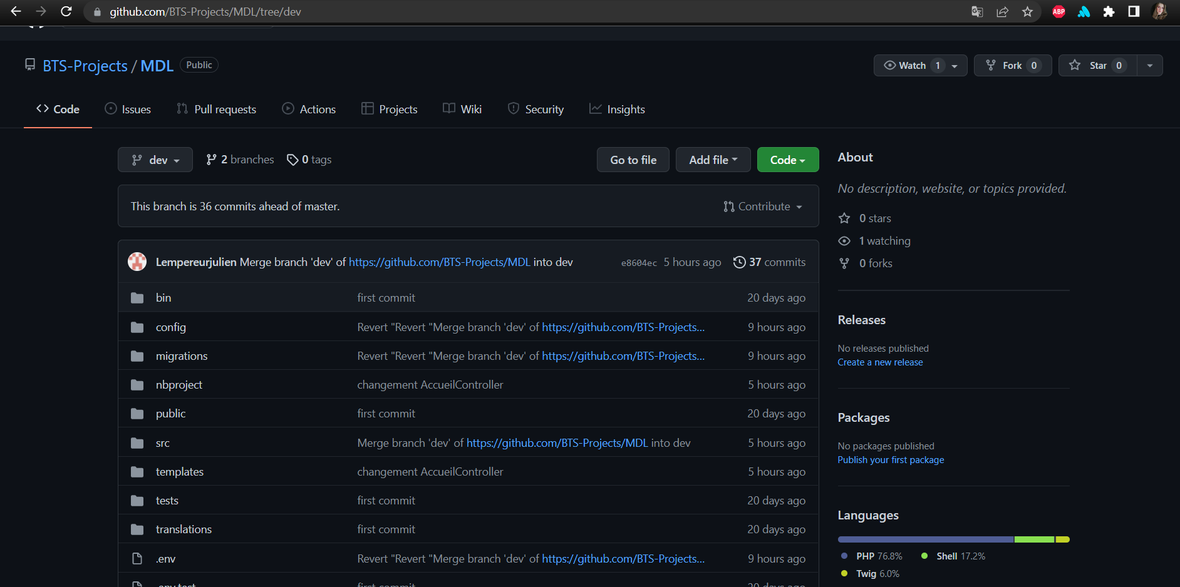Star the MDL repository
This screenshot has width=1180, height=587.
click(x=1099, y=65)
